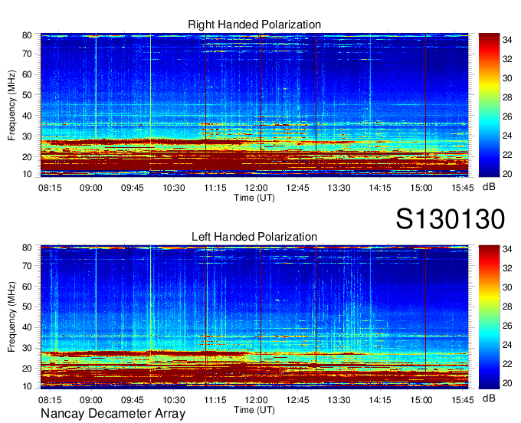Click the "08:15" time tick on the Right Handed plot

(x=50, y=188)
